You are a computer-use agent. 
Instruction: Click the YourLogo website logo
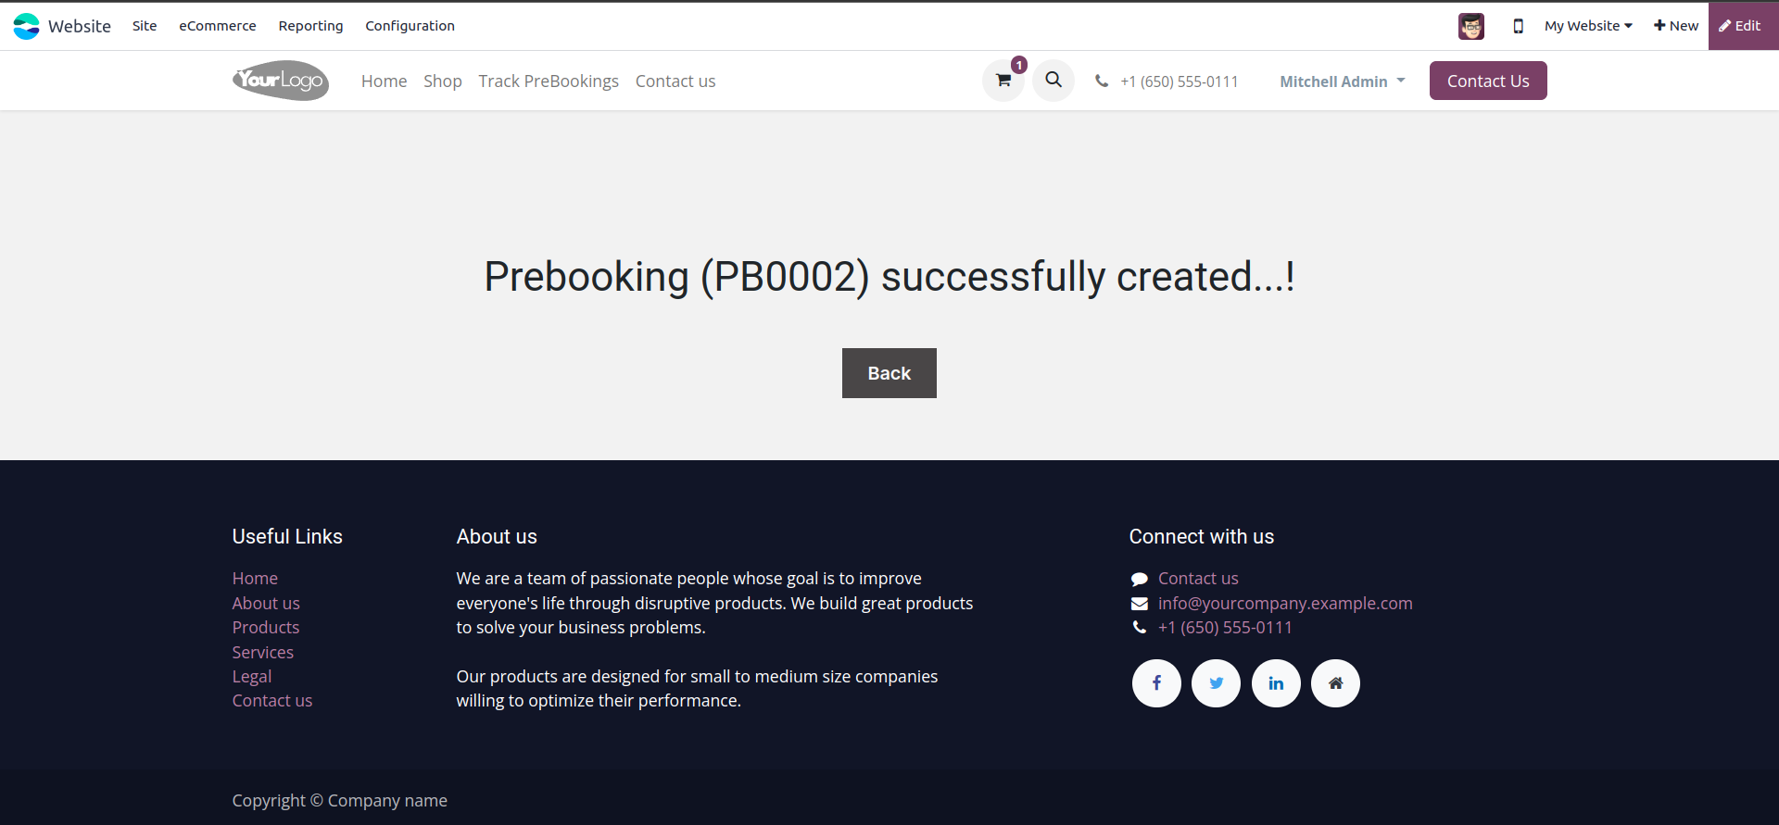click(281, 81)
